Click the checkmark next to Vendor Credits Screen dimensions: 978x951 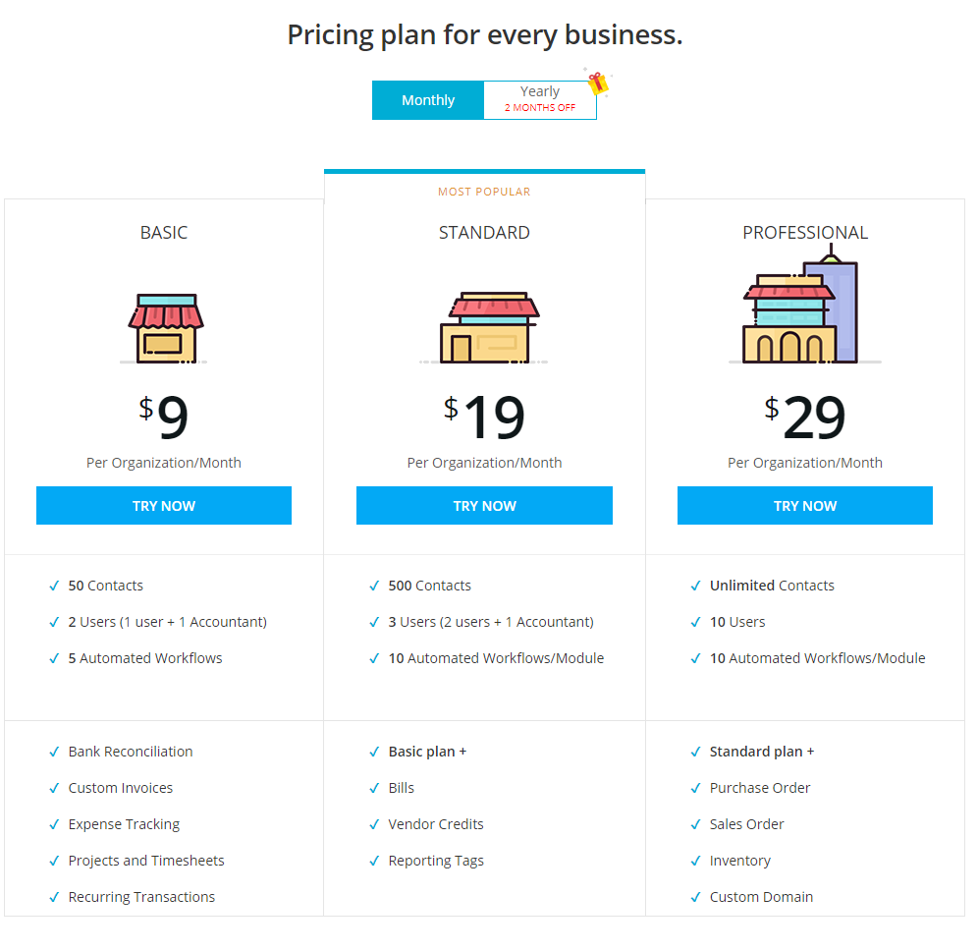point(374,824)
